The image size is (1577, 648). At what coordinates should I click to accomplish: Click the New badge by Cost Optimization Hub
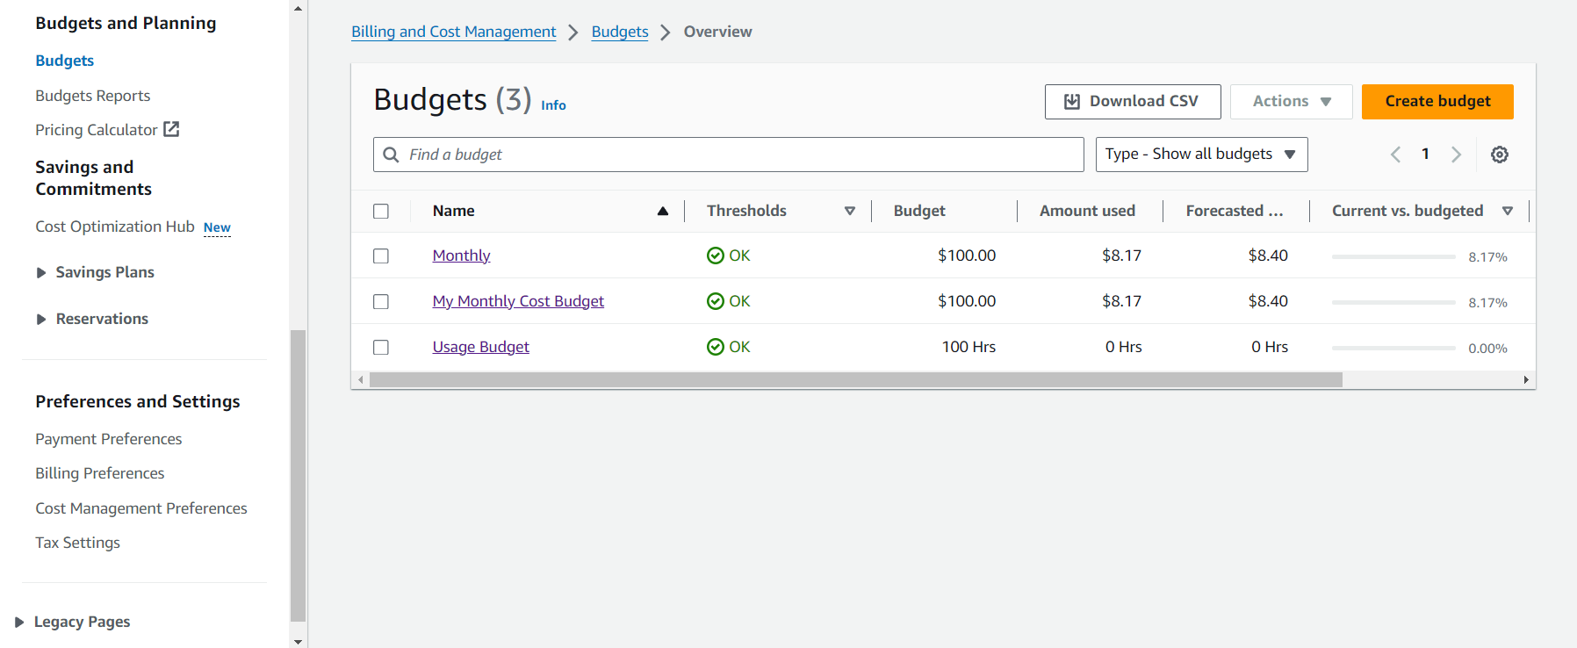217,227
